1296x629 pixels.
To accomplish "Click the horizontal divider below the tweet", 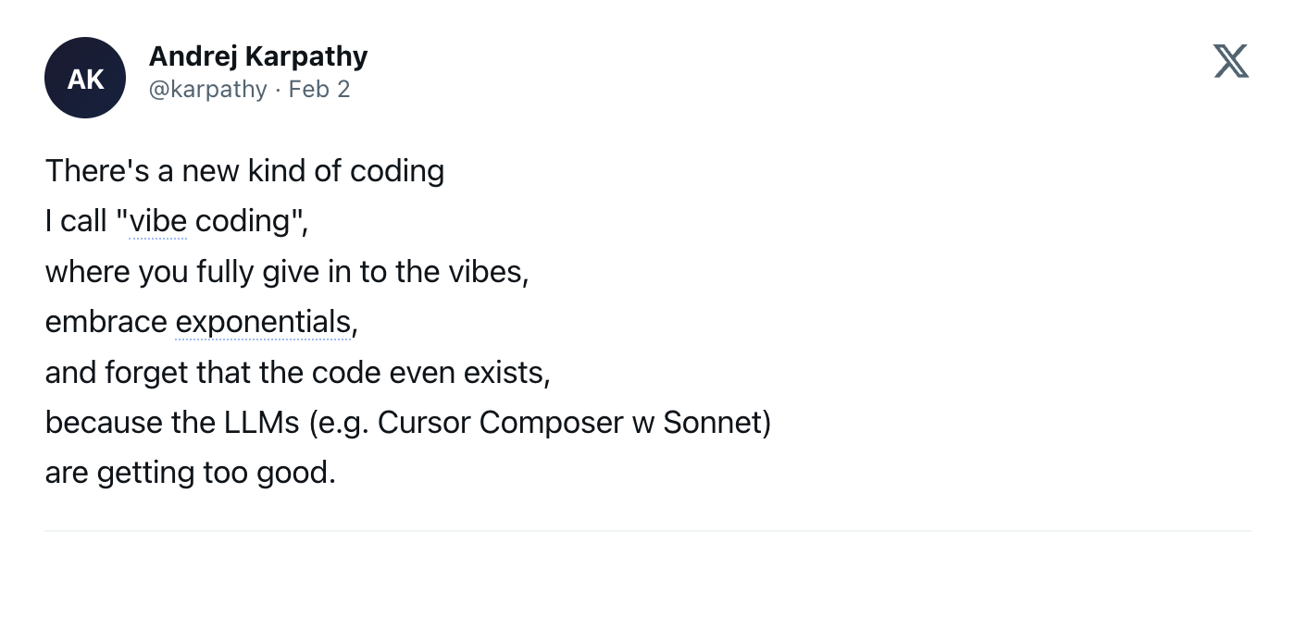I will pos(648,531).
